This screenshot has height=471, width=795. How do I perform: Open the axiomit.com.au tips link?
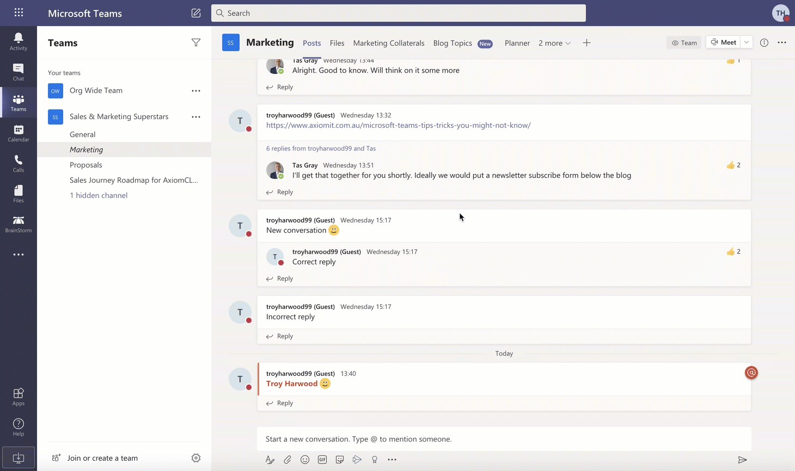[398, 125]
